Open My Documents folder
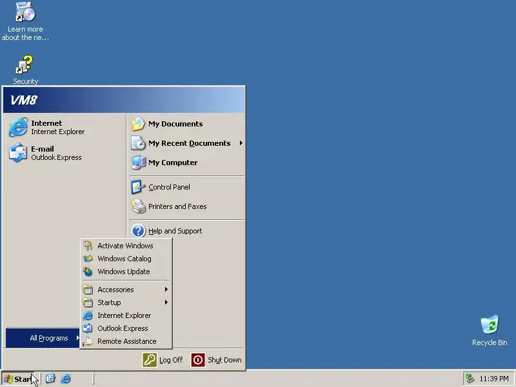The height and width of the screenshot is (387, 516). click(186, 124)
